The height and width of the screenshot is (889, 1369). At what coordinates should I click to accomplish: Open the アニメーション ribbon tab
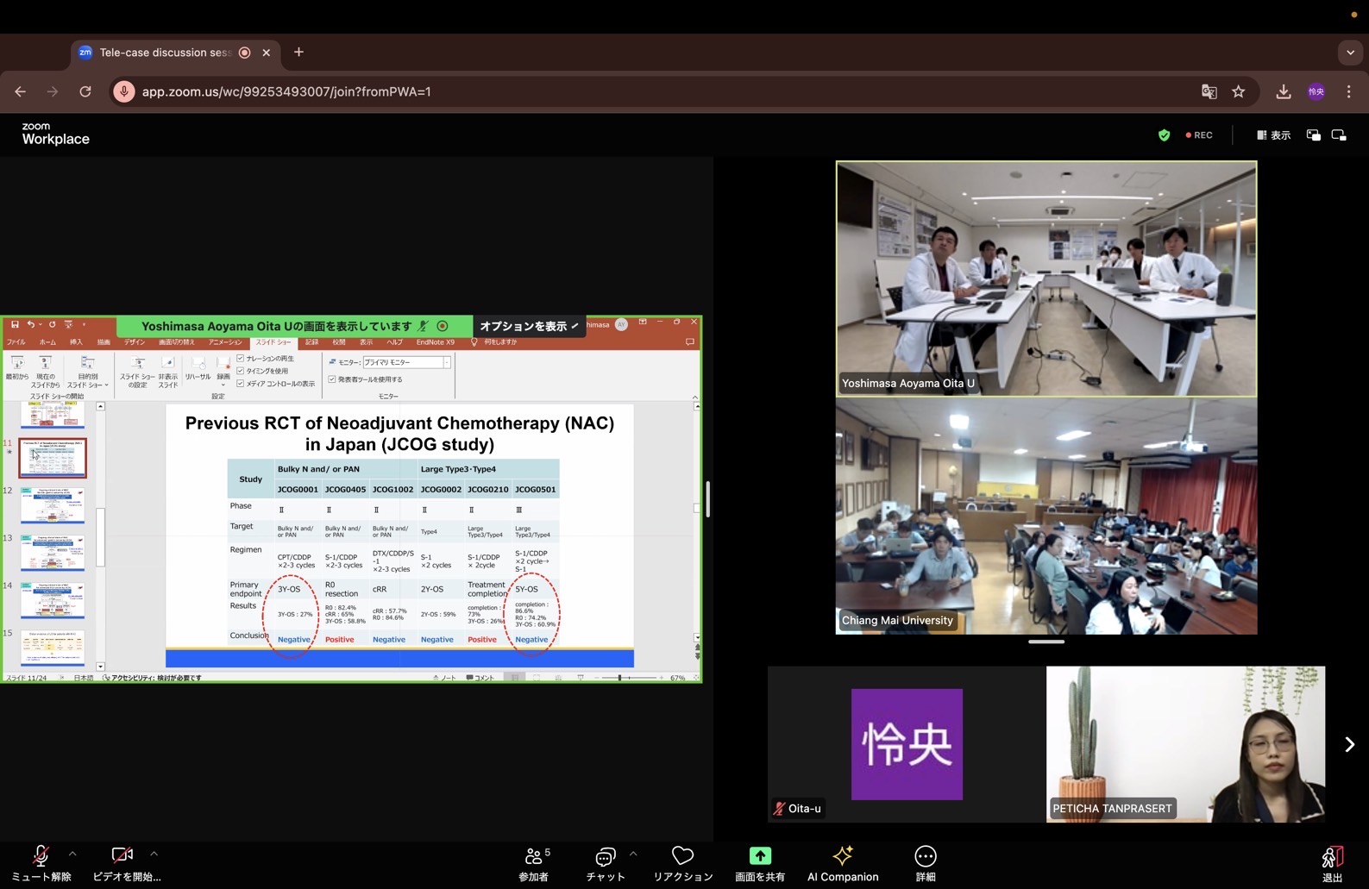click(225, 342)
